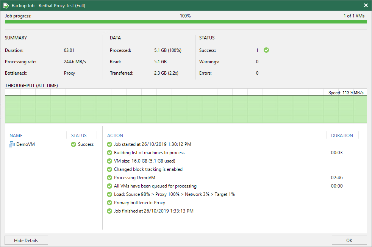This screenshot has width=372, height=247.
Task: Sort by the STATUS column header
Action: pos(79,135)
